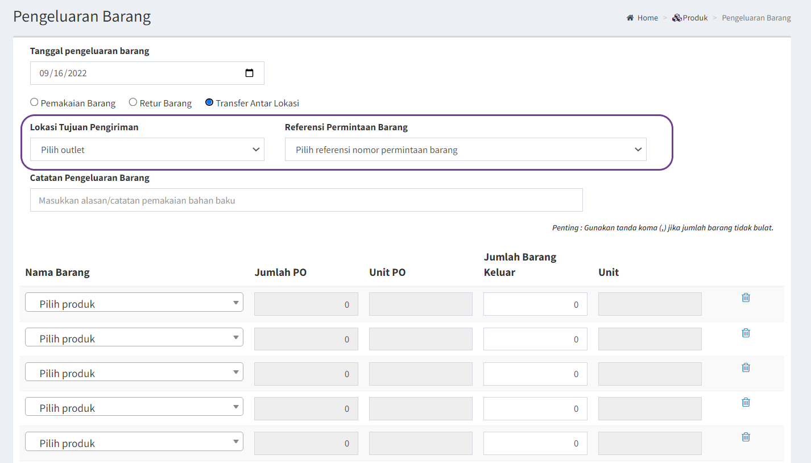
Task: Click the Penting comma usage note
Action: (x=663, y=228)
